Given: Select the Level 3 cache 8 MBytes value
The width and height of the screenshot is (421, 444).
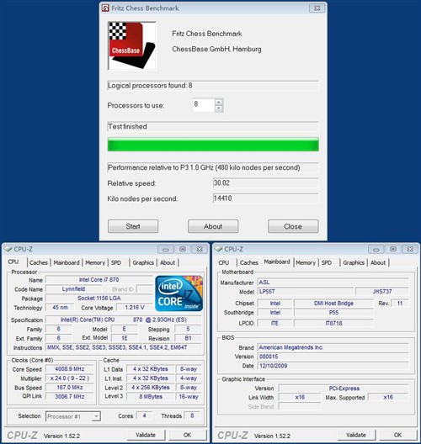Looking at the screenshot, I should 151,396.
